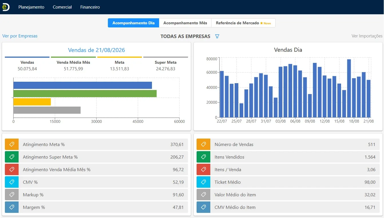Click the green Venda Média Mês bar
Viewport: 384px width, 218px height.
(85, 93)
